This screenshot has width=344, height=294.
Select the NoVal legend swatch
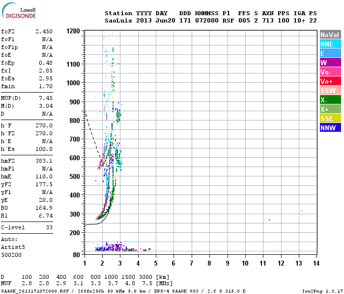pyautogui.click(x=330, y=35)
